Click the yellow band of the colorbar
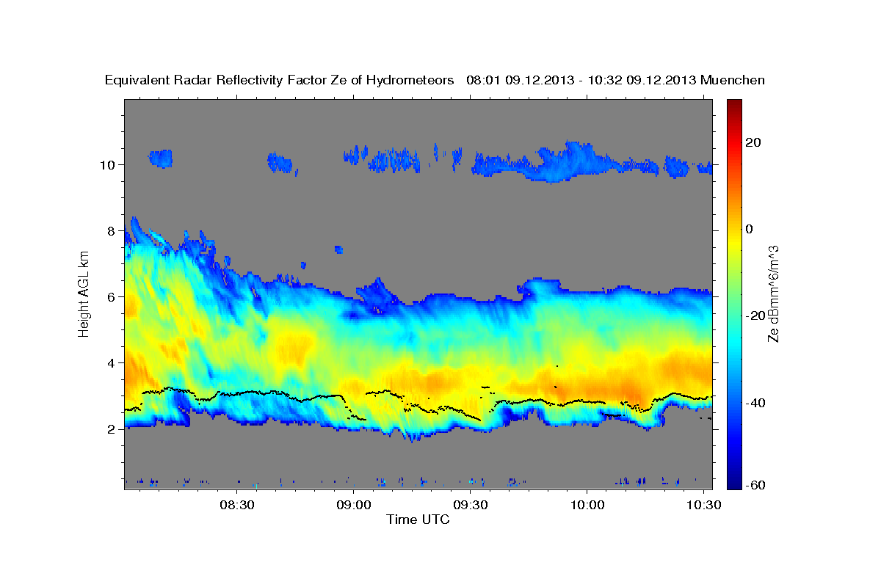Viewport: 881px width, 587px height. click(x=734, y=242)
